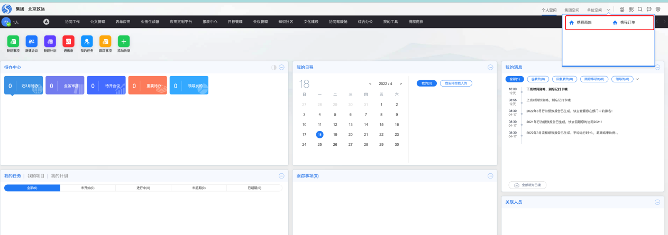Open the settings gear icon in header
This screenshot has width=668, height=235.
[x=658, y=10]
